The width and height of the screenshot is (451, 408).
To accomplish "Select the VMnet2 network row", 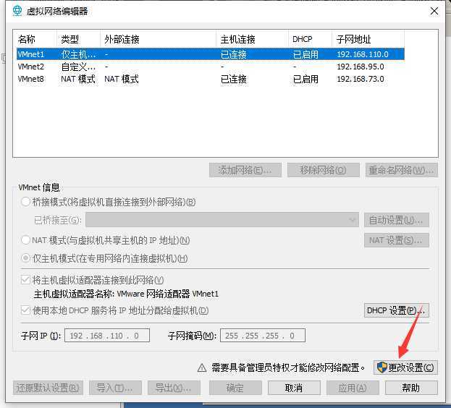I will [x=211, y=67].
